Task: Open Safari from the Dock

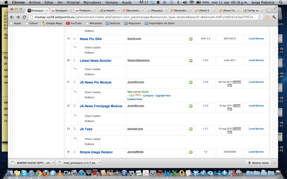Action: (x=31, y=173)
